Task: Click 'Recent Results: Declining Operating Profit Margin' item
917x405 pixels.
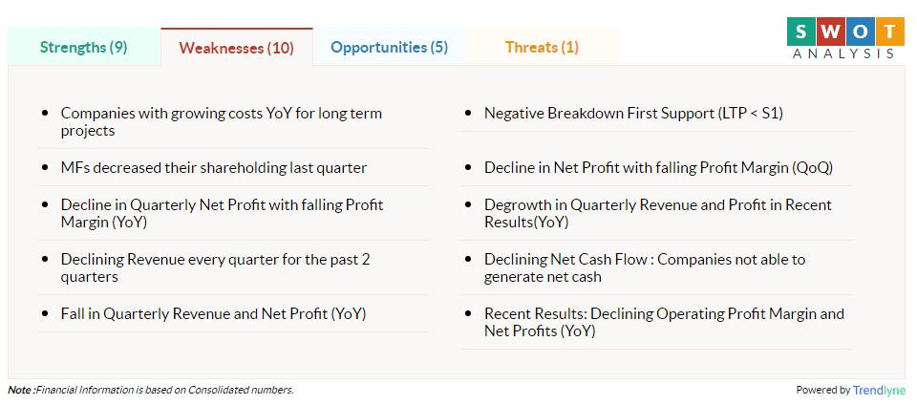Action: point(665,322)
